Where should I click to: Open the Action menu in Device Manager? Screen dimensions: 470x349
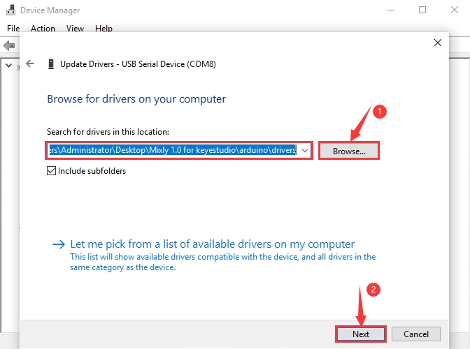coord(43,29)
